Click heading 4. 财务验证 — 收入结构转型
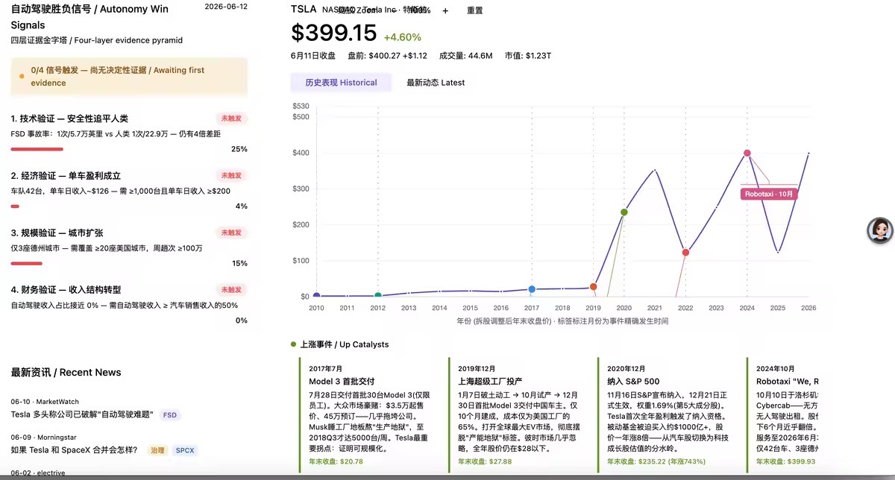The image size is (895, 480). pos(66,289)
